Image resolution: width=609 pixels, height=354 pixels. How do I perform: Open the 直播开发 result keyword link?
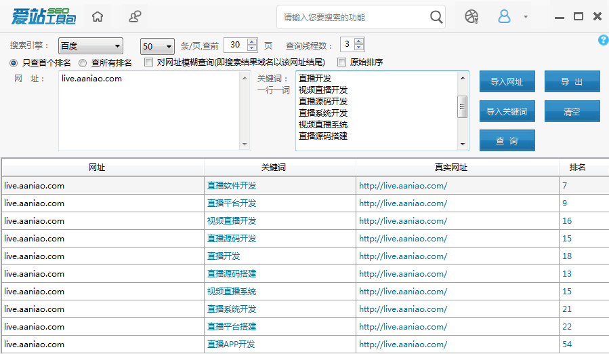click(x=224, y=256)
